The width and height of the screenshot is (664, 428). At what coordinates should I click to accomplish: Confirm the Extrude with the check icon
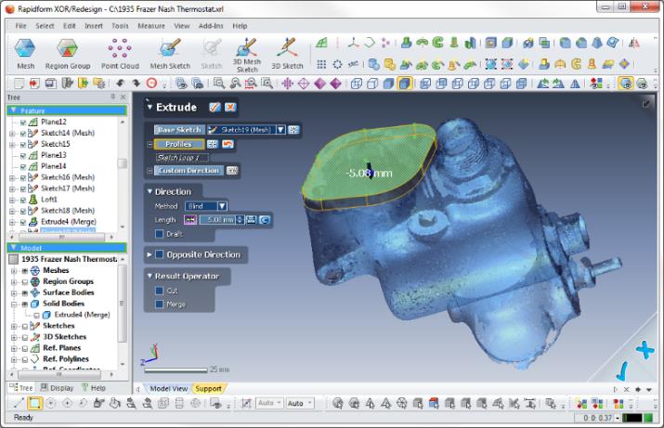pyautogui.click(x=215, y=107)
